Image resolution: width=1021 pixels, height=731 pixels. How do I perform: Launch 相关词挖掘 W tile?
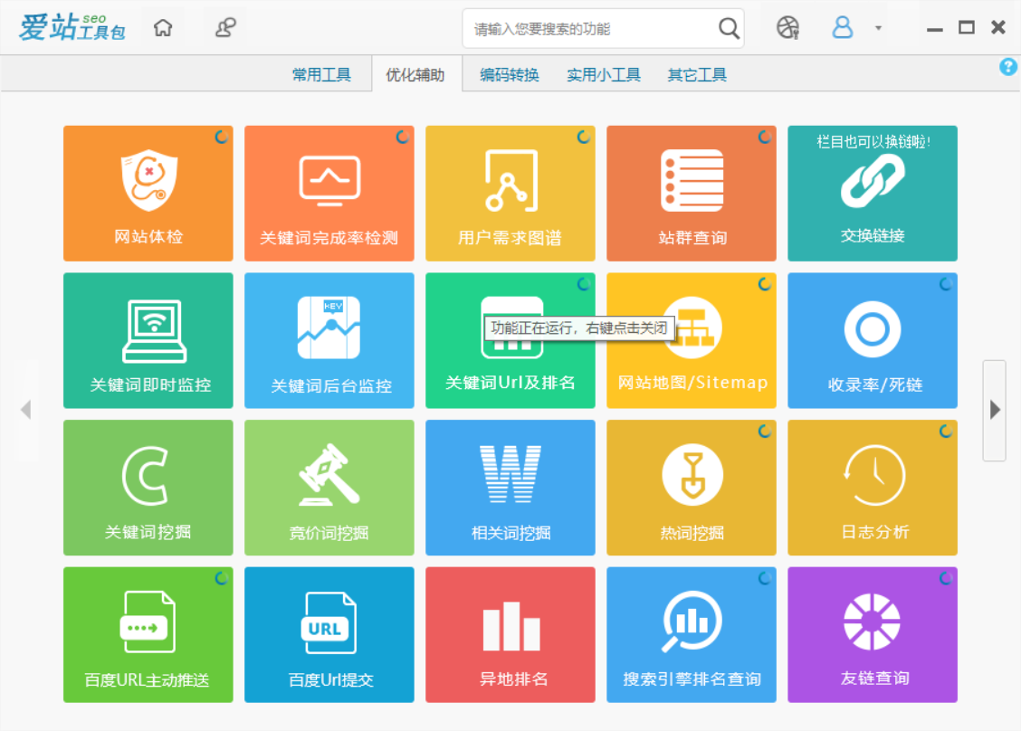510,488
